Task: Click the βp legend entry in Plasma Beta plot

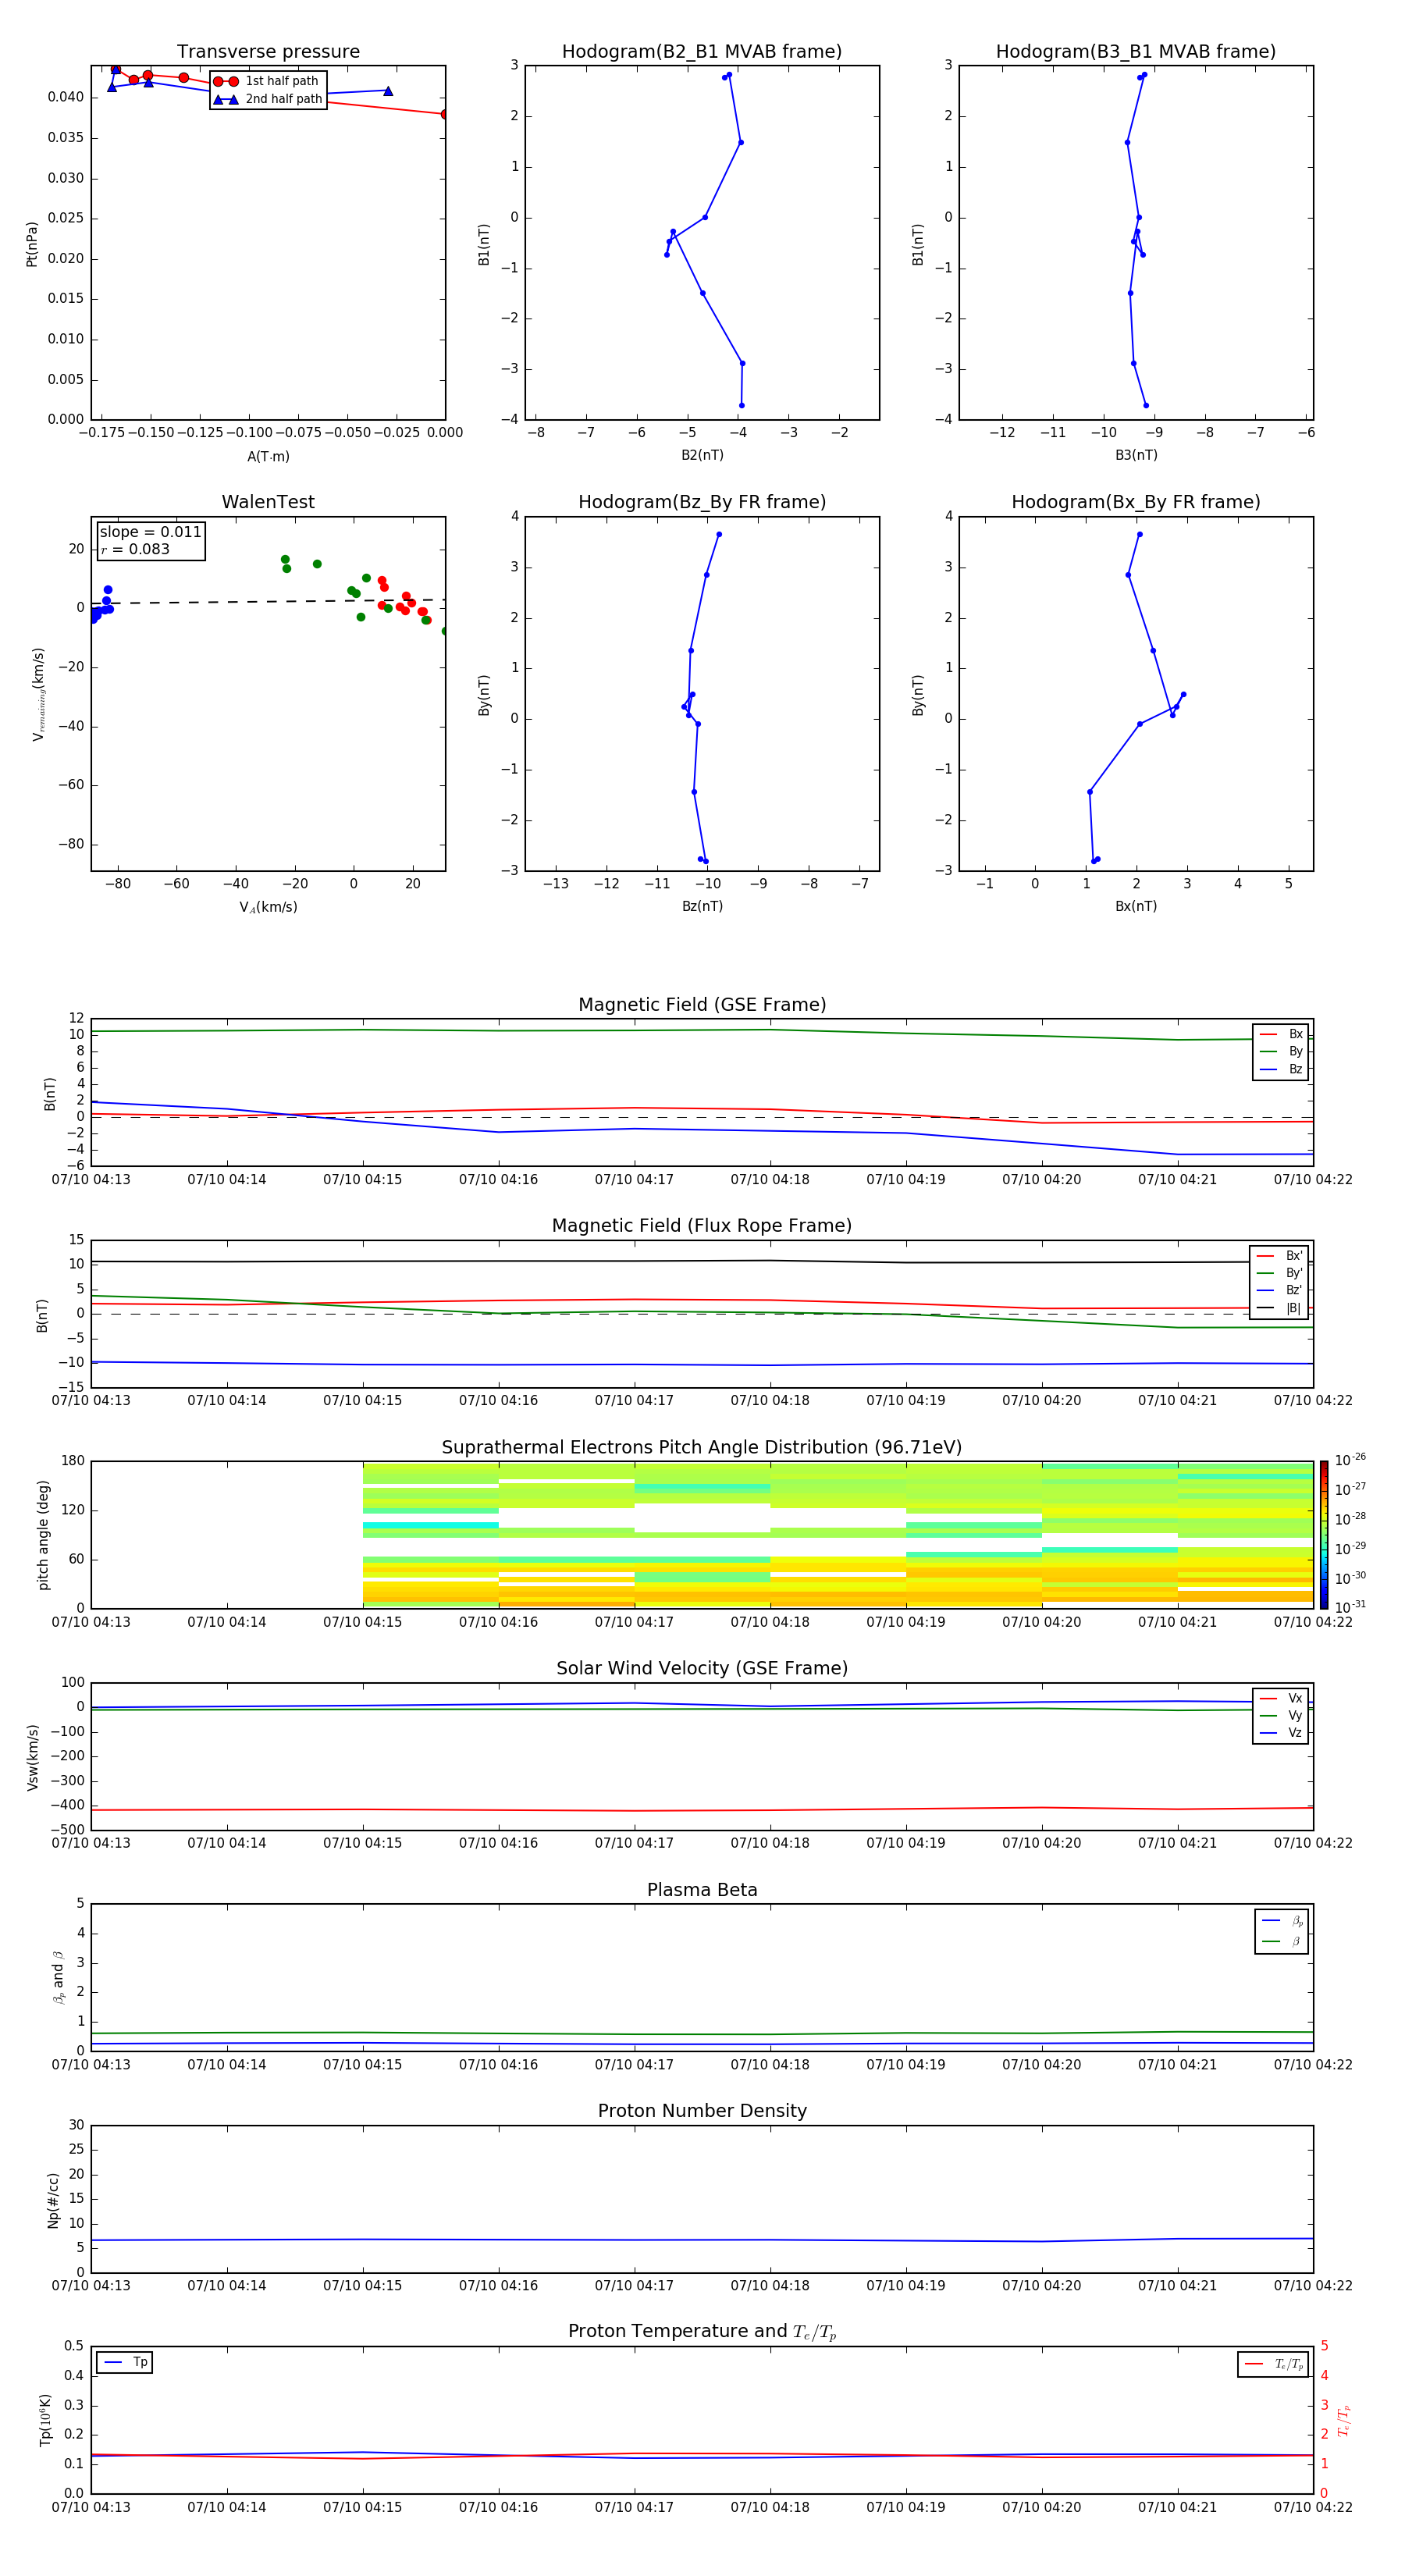Action: [x=1281, y=1921]
